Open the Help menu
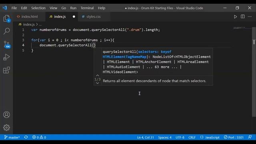The image size is (256, 144). pyautogui.click(x=101, y=8)
